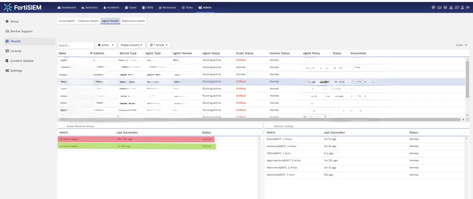Viewport: 473px width, 199px height.
Task: Open Device Support in the sidebar
Action: tap(19, 31)
